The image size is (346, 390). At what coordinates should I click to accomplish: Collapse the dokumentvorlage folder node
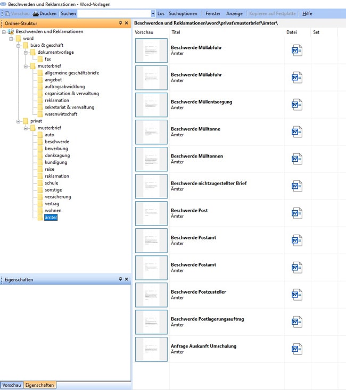(x=25, y=53)
